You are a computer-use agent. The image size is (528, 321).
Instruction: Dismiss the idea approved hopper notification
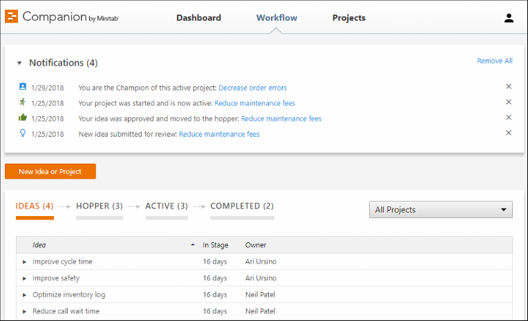509,117
